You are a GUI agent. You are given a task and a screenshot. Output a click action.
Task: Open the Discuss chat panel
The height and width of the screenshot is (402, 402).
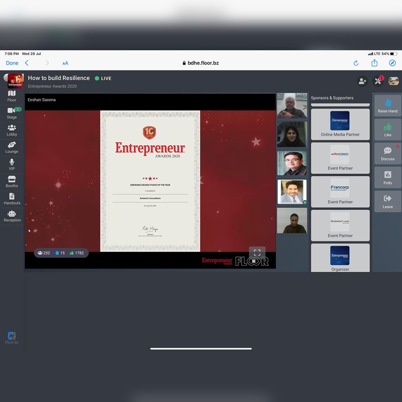[x=387, y=154]
